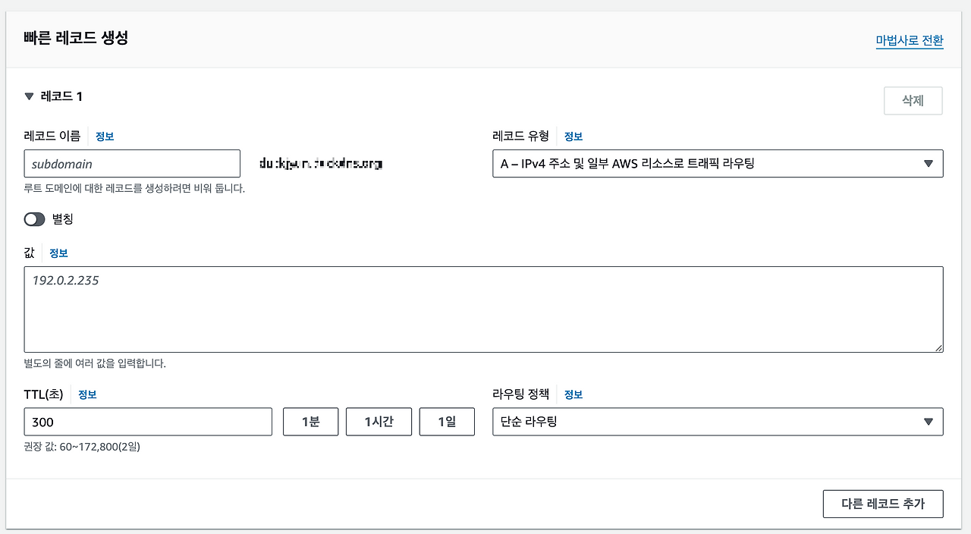971x534 pixels.
Task: Set TTL to one day using 1일
Action: (447, 421)
